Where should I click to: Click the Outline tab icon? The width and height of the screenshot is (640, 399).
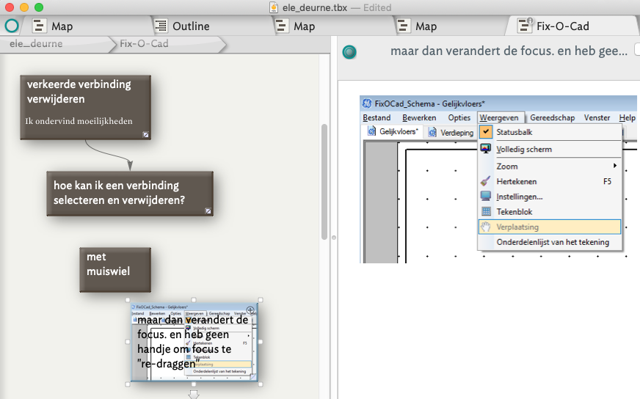pos(161,26)
